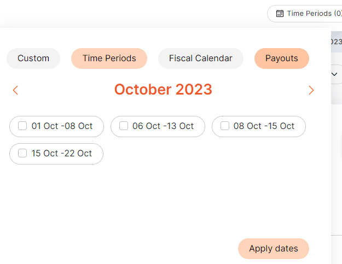Screen dimensions: 342x264
Task: Switch to the Payouts tab
Action: [281, 58]
